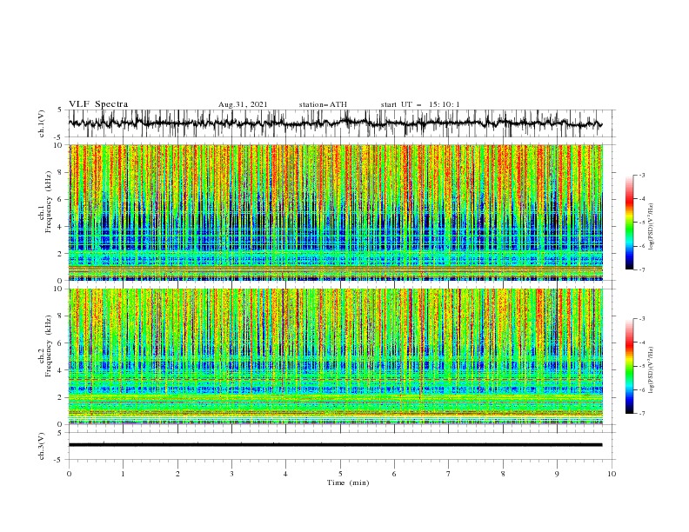Image resolution: width=689 pixels, height=532 pixels.
Task: Click the ch.2 PSD color scale bar
Action: coord(629,366)
